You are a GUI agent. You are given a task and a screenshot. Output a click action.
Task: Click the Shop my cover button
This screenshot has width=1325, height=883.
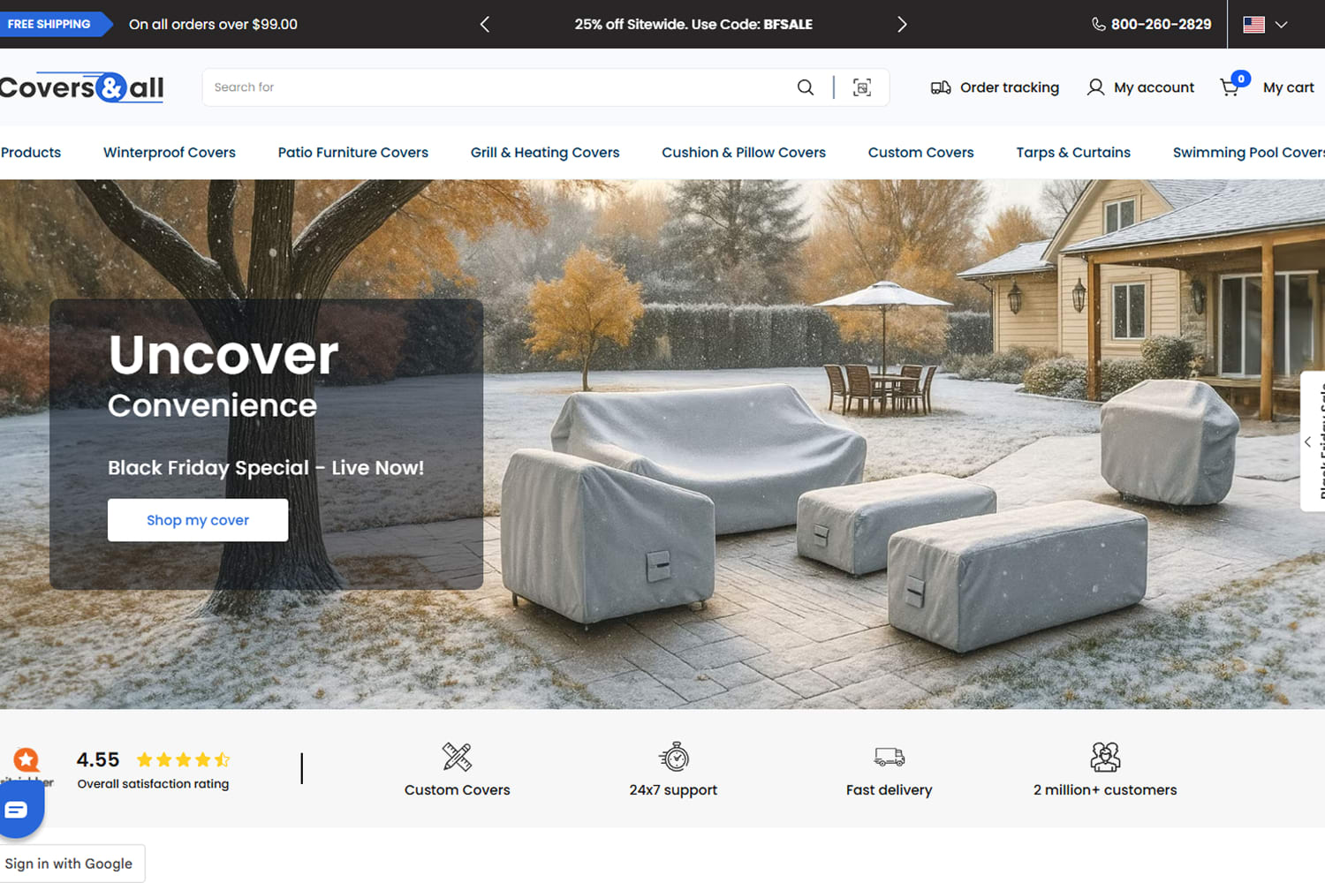(198, 520)
